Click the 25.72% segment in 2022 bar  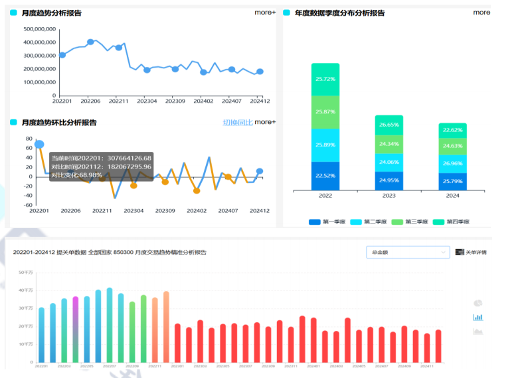coord(325,79)
